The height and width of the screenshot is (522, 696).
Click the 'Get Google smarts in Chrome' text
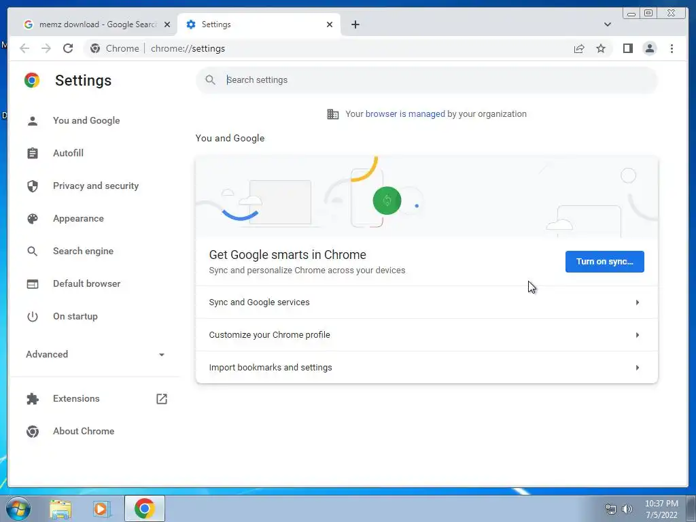point(288,255)
